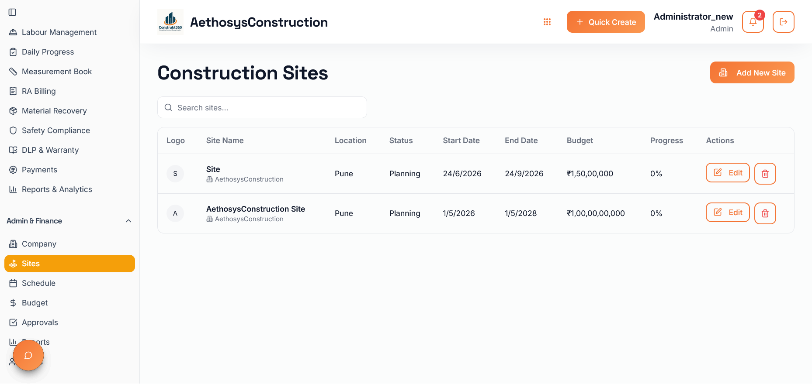Viewport: 812px width, 384px height.
Task: Click the Construkt360 company logo
Action: point(170,22)
